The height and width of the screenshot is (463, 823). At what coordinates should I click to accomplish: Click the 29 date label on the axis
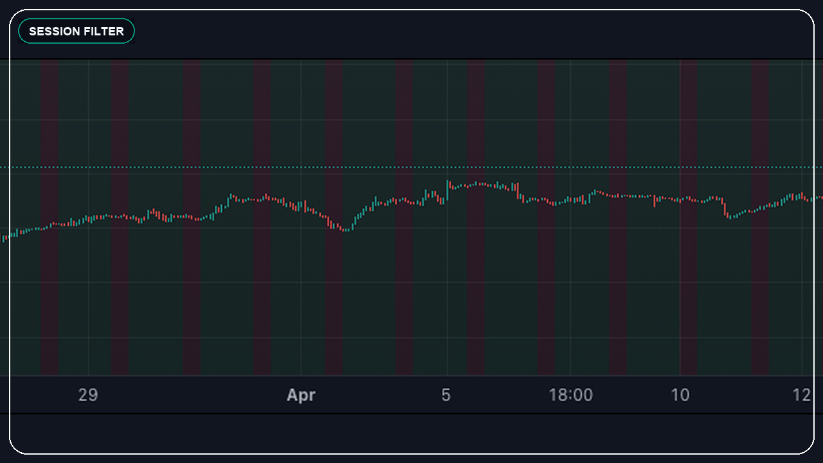point(88,395)
